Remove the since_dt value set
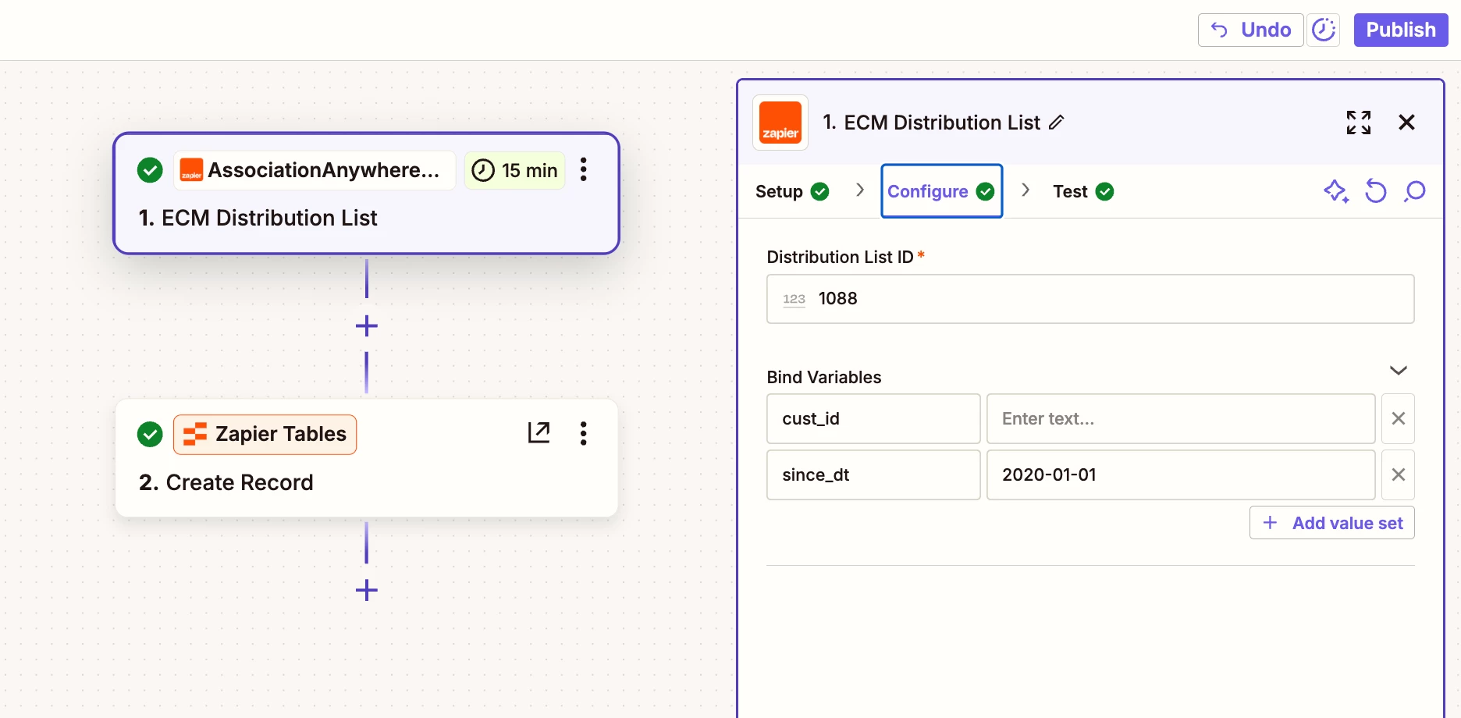 pyautogui.click(x=1398, y=475)
